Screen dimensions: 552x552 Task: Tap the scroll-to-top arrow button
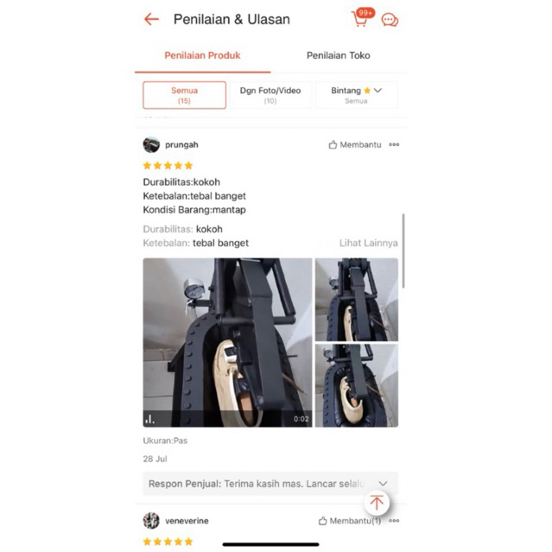click(377, 502)
